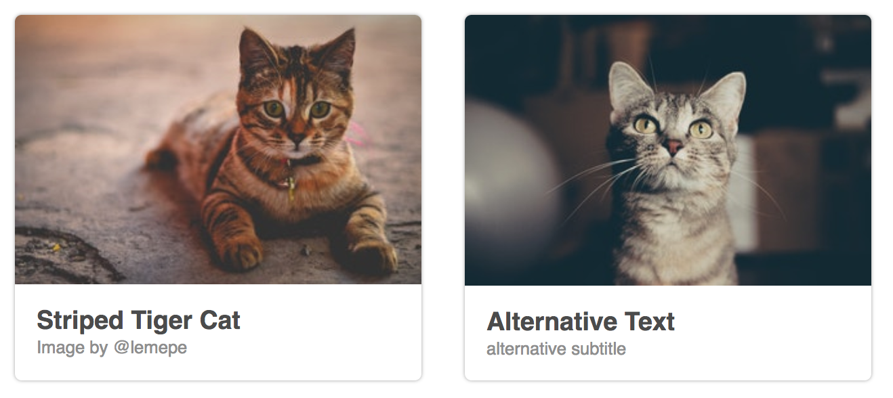Click the word "Cat" in the left title
This screenshot has width=893, height=398.
(220, 320)
